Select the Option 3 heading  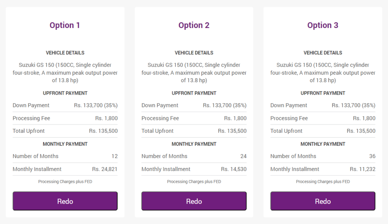pos(323,25)
